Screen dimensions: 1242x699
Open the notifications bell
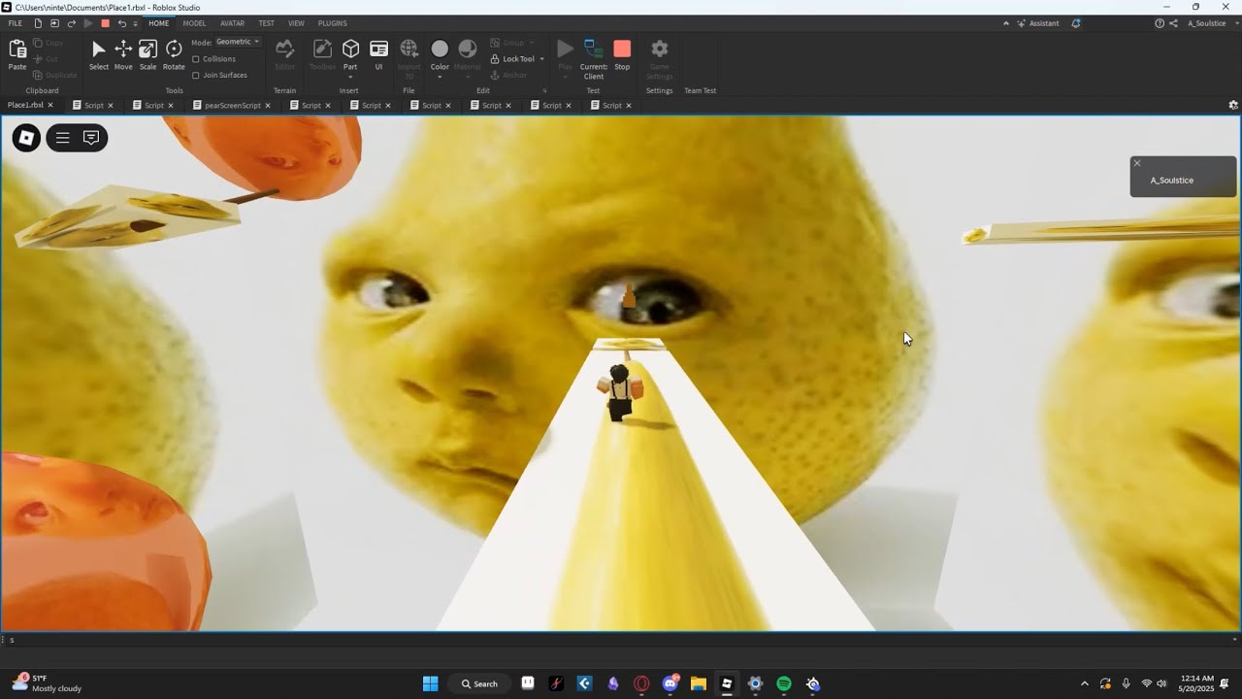(x=1076, y=23)
